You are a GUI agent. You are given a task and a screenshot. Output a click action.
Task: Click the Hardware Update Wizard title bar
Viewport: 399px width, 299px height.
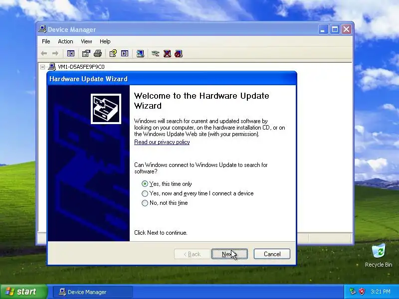[x=172, y=79]
